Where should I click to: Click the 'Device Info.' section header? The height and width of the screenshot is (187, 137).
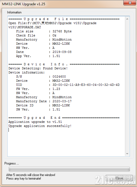click(x=46, y=64)
